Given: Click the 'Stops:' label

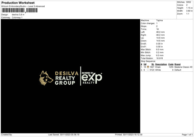Looking at the screenshot, I should click(x=144, y=26).
